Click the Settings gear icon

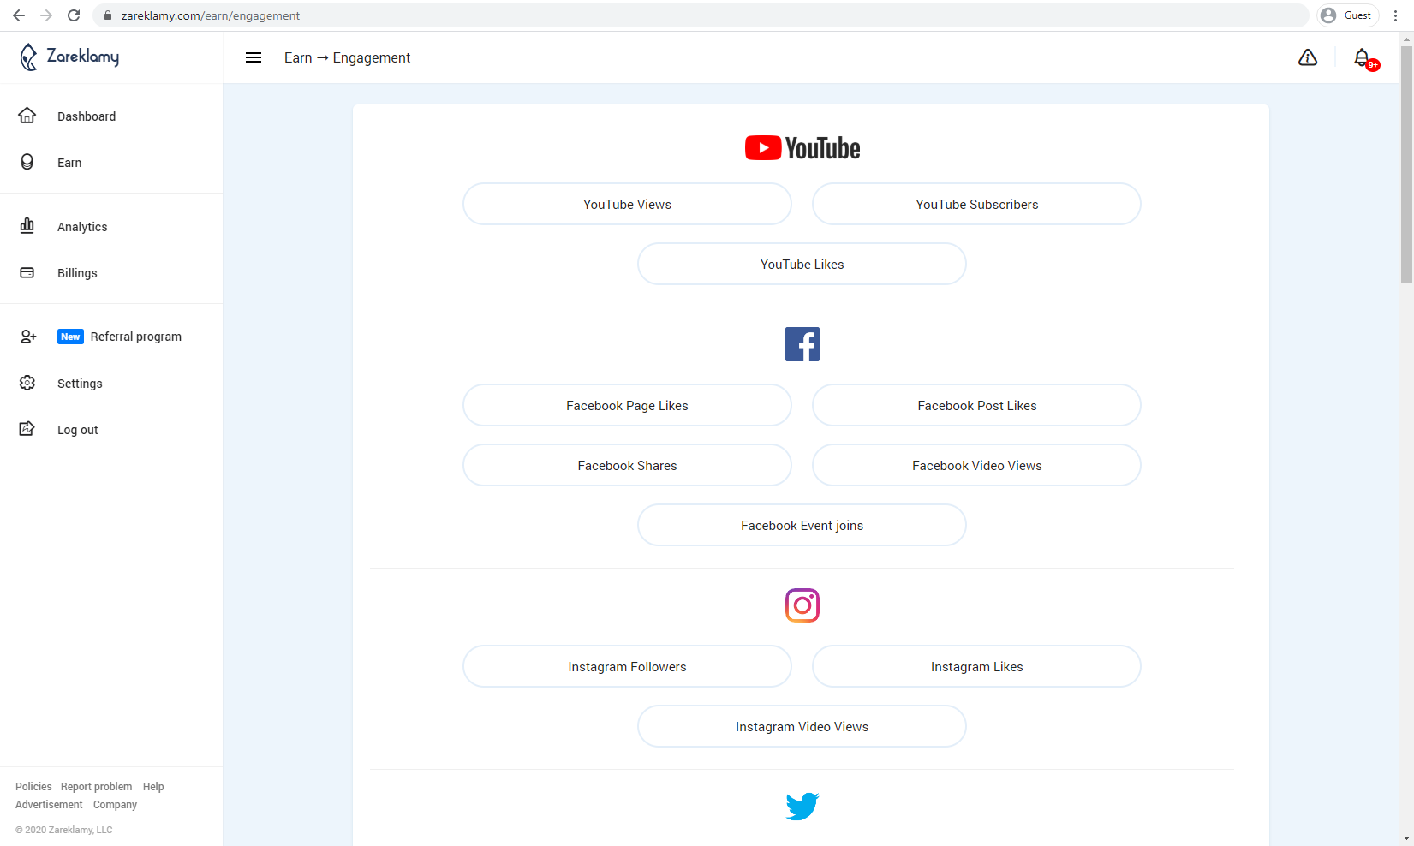tap(27, 383)
